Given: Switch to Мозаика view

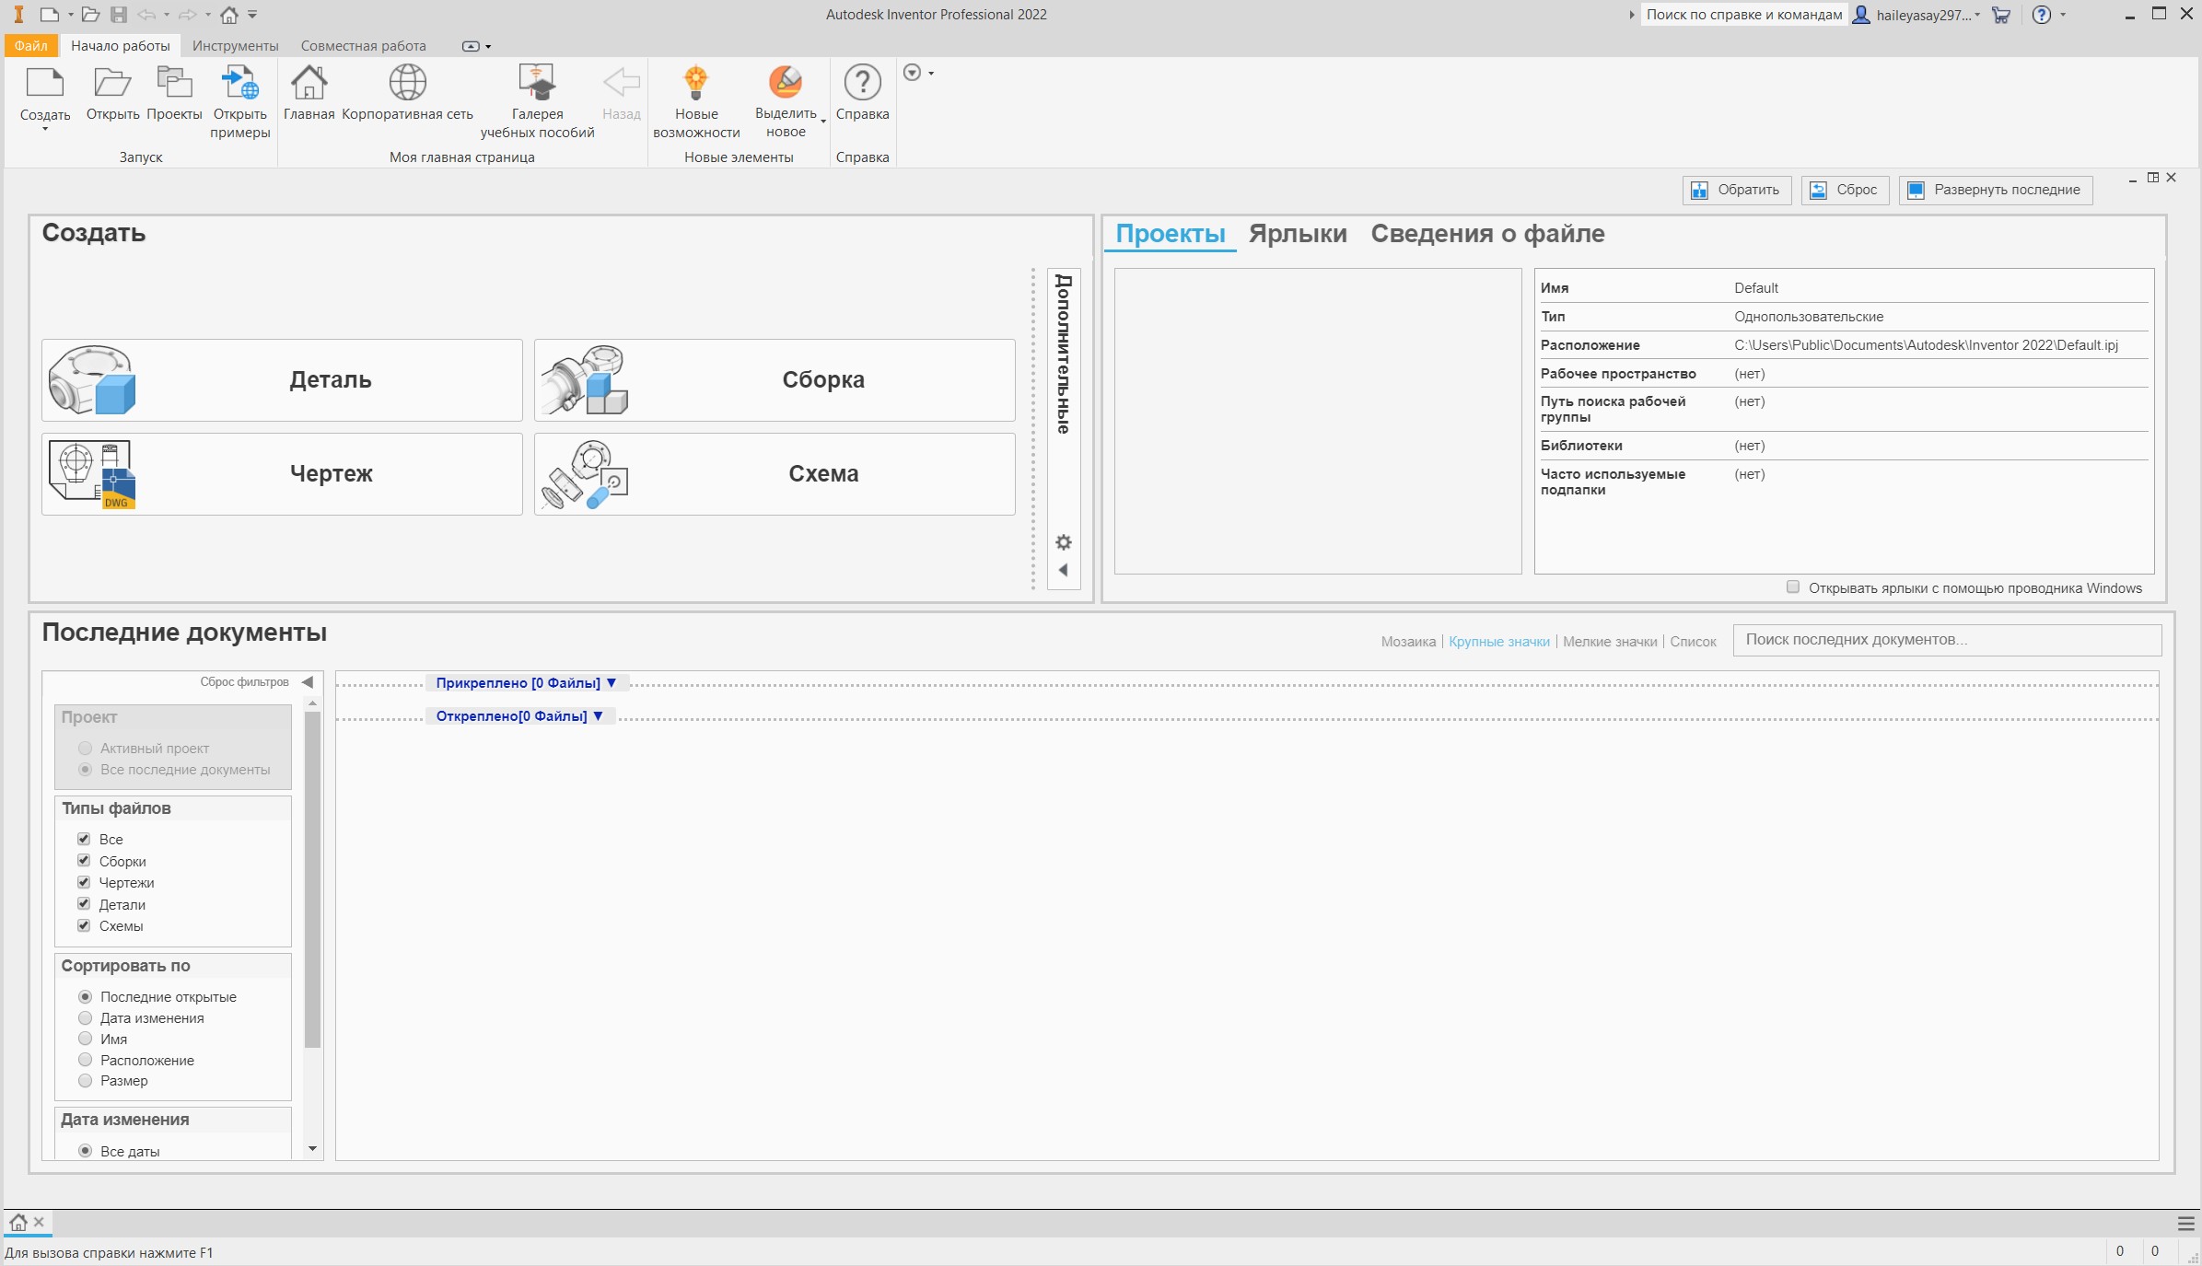Looking at the screenshot, I should [1408, 642].
